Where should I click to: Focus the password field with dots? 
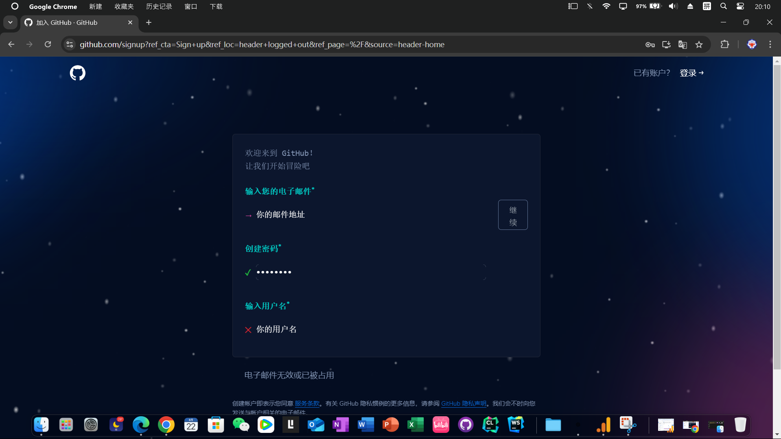point(371,272)
